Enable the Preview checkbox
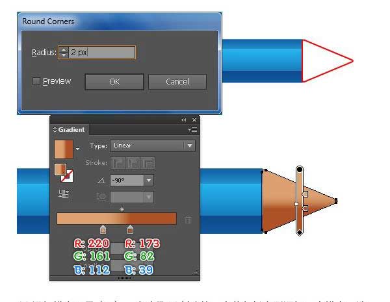Screen dimensions: 390x302 36,81
